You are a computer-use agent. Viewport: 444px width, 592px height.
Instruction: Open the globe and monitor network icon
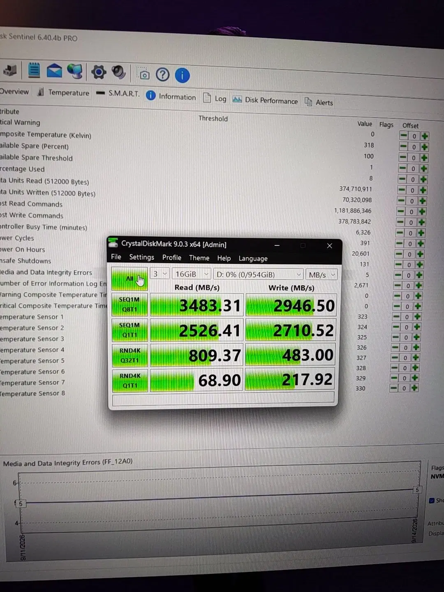pos(75,72)
